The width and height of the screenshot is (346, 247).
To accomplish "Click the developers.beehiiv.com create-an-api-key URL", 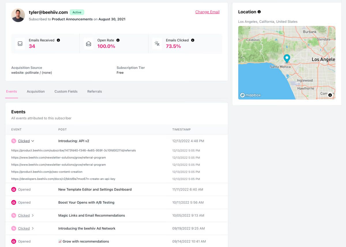I will (63, 179).
